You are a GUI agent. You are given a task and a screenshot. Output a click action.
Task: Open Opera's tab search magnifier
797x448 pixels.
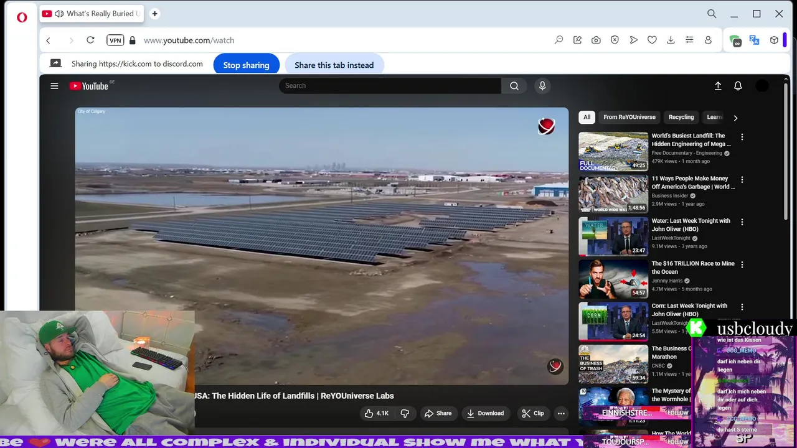(712, 14)
